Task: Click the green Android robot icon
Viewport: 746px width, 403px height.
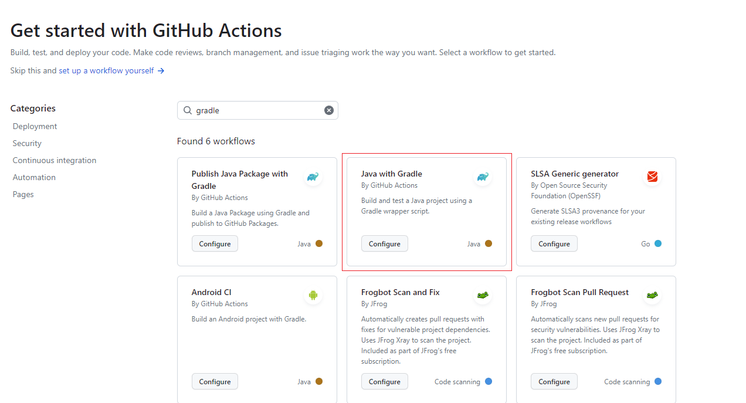Action: [313, 295]
